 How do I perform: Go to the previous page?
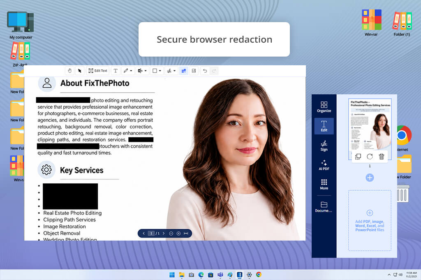click(x=143, y=233)
